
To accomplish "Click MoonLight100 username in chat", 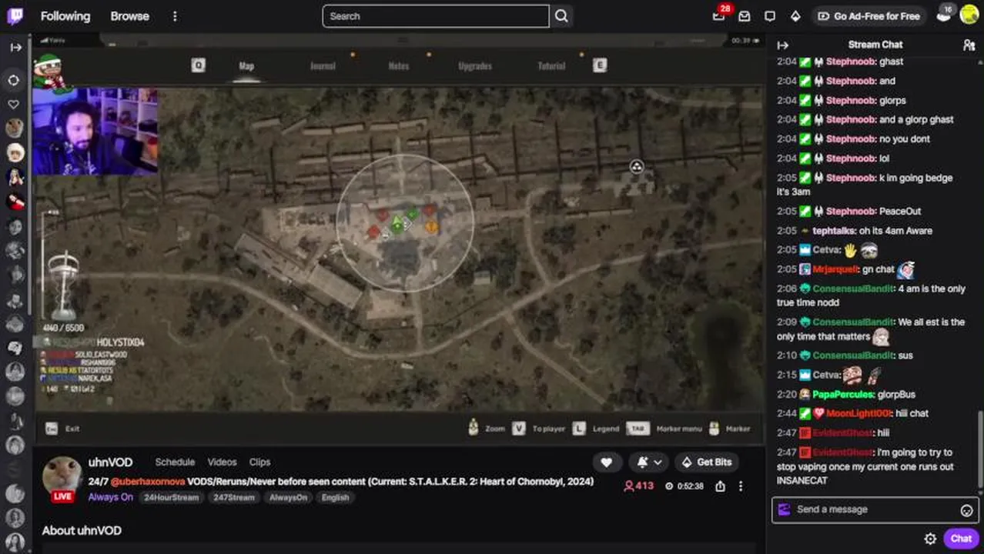I will (858, 414).
